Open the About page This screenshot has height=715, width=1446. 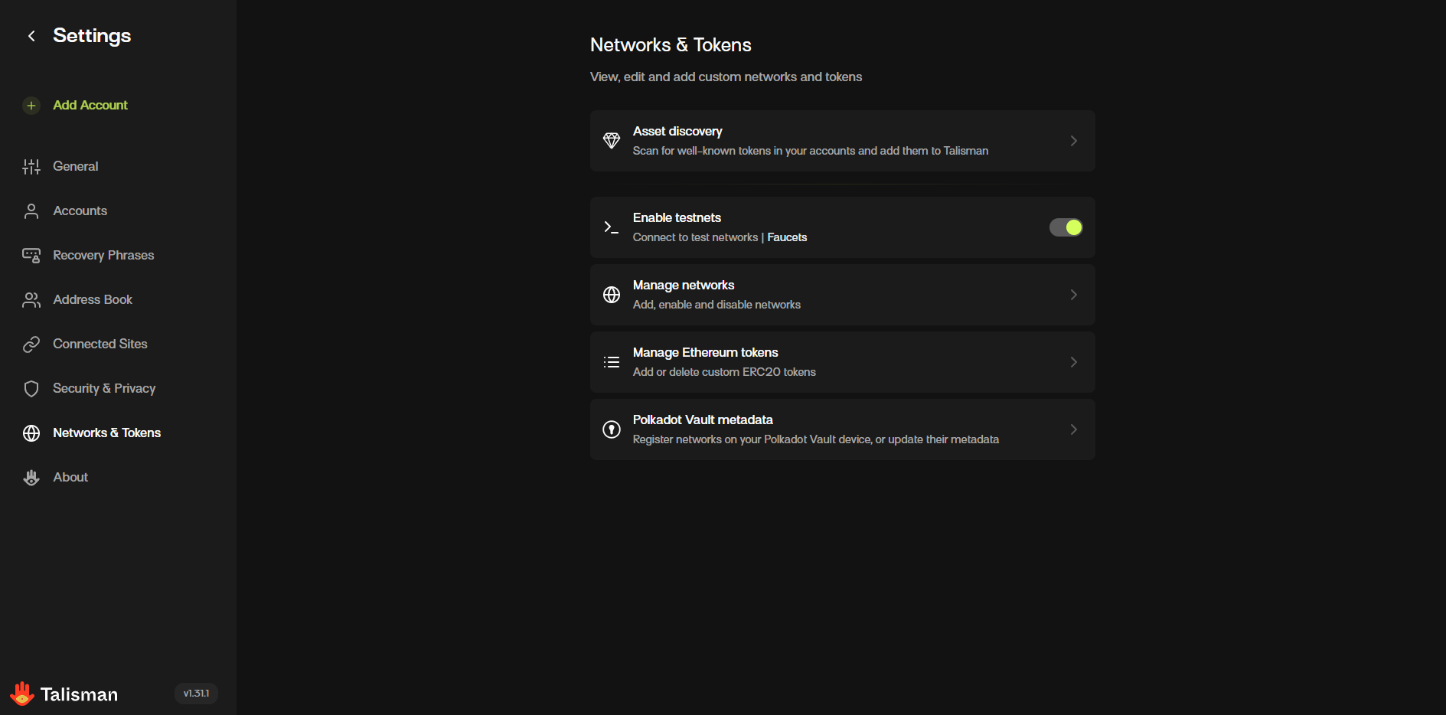tap(70, 478)
